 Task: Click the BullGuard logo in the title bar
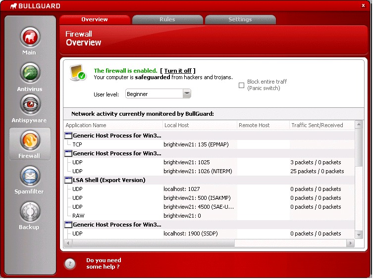35,6
